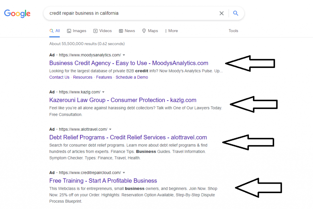Switch to the All results tab
The height and width of the screenshot is (209, 313).
54,31
